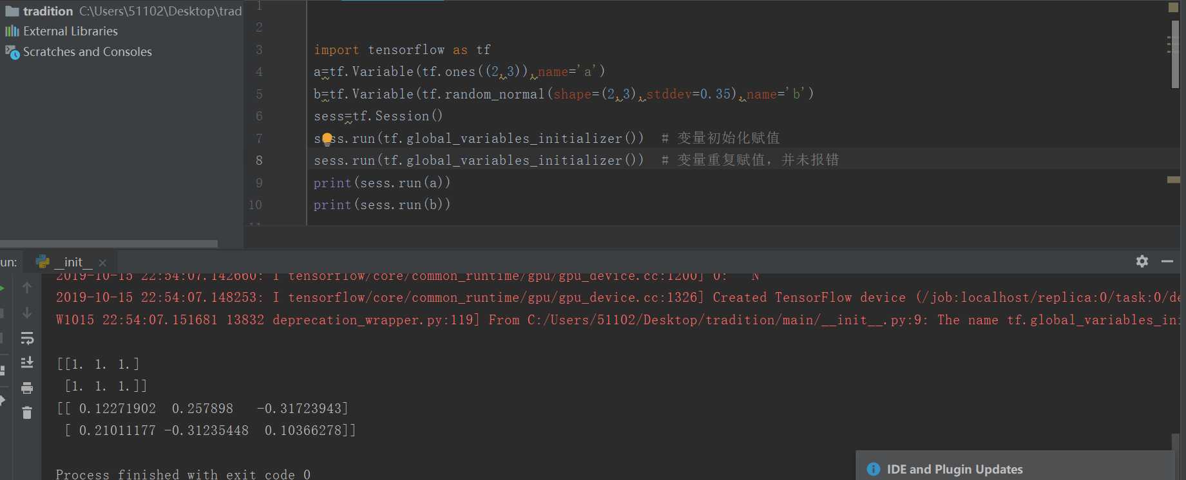Screen dimensions: 1186x480
Task: Click line number 4 in the gutter
Action: tap(259, 71)
